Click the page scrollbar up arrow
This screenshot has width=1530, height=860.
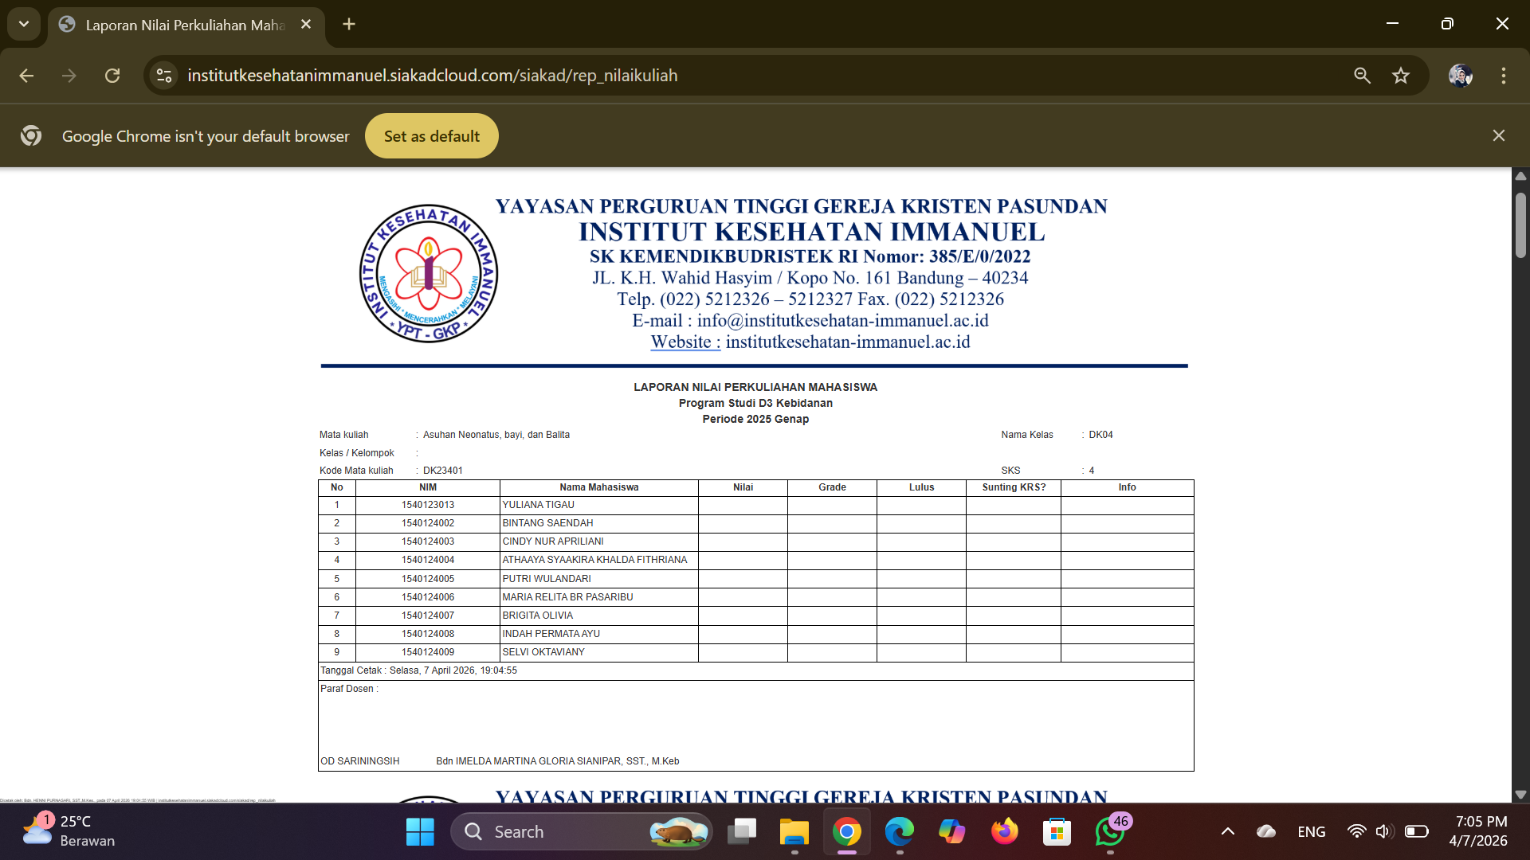[x=1520, y=176]
